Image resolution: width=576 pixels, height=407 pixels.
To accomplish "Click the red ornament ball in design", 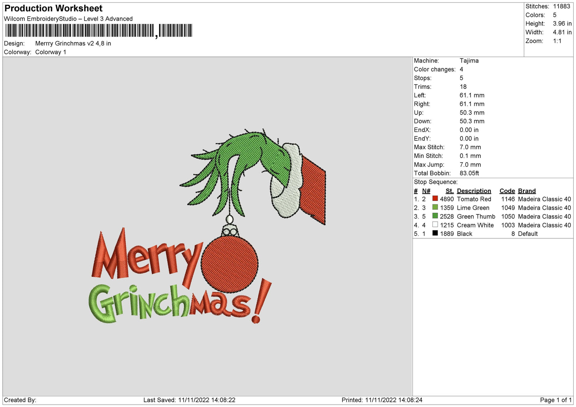I will (x=229, y=264).
